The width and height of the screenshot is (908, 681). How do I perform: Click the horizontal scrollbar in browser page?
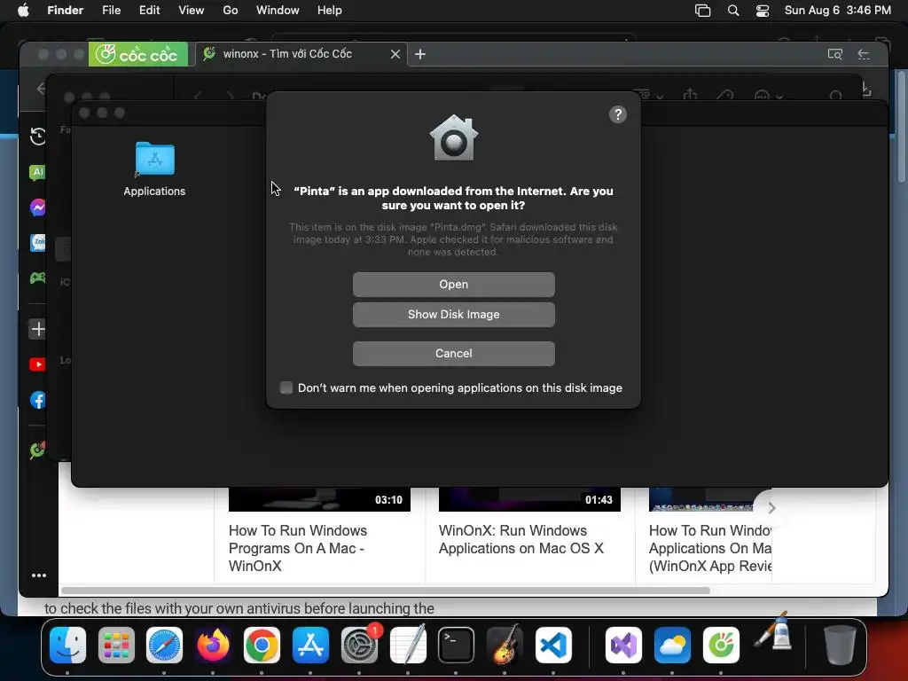click(386, 591)
